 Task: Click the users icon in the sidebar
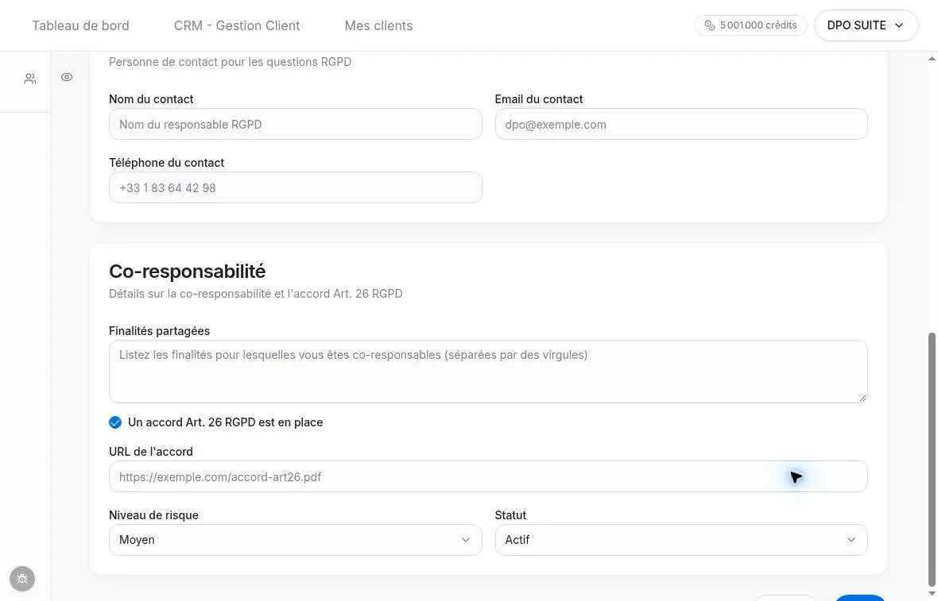pyautogui.click(x=30, y=79)
